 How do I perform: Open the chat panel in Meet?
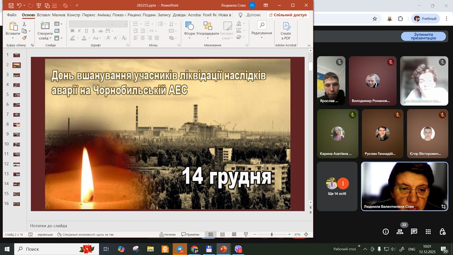414,232
